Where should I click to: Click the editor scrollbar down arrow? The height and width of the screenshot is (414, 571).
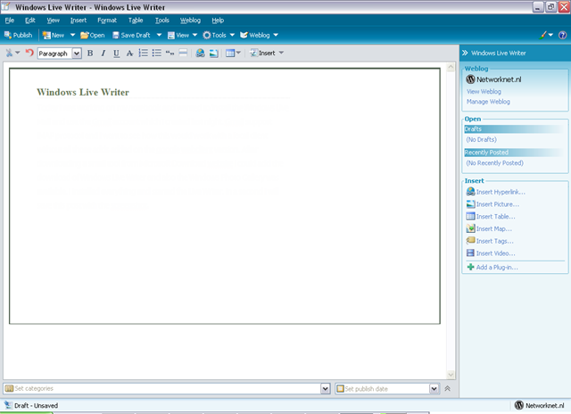(451, 375)
